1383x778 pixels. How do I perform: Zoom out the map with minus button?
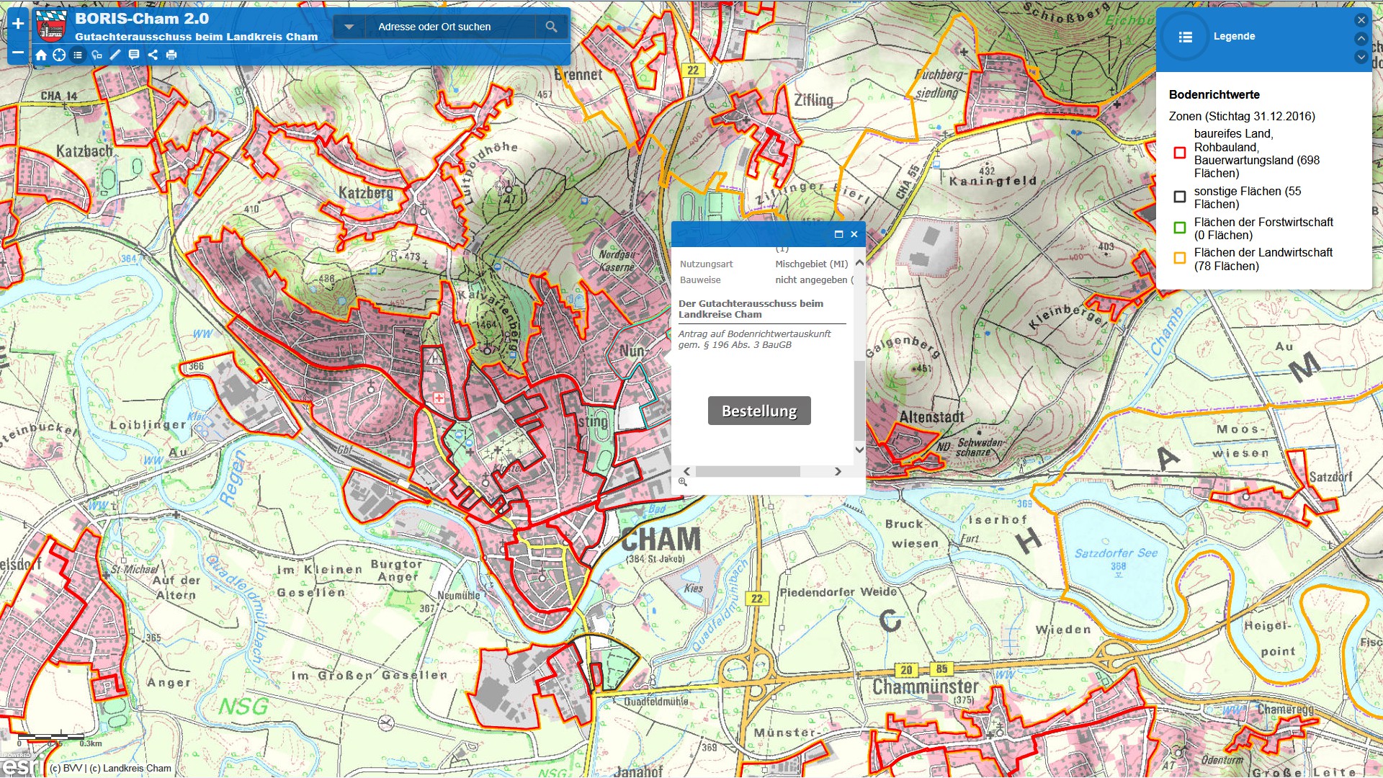point(18,53)
